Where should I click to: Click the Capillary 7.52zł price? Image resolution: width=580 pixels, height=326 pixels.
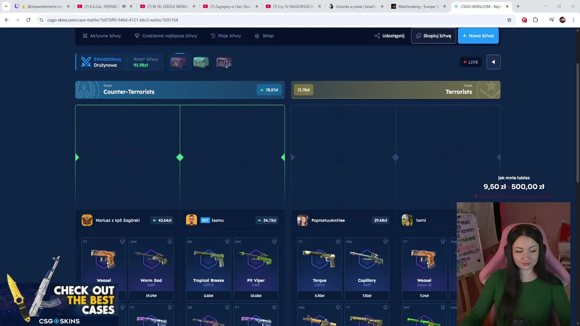click(x=367, y=296)
